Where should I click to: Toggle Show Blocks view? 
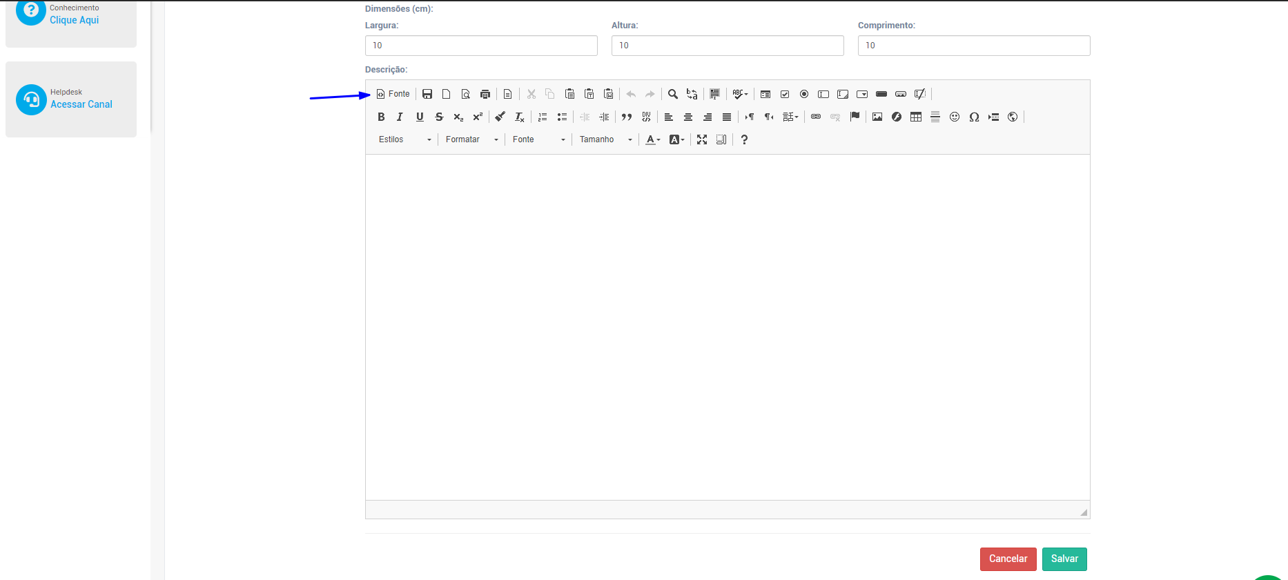721,139
